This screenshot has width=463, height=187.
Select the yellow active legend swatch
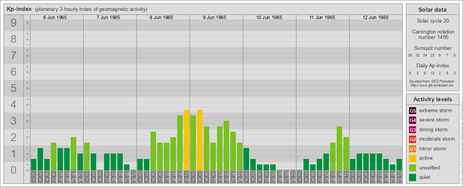click(x=413, y=158)
